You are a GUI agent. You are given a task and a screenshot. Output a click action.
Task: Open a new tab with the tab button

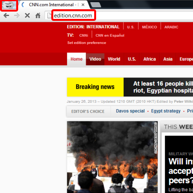coord(96,5)
